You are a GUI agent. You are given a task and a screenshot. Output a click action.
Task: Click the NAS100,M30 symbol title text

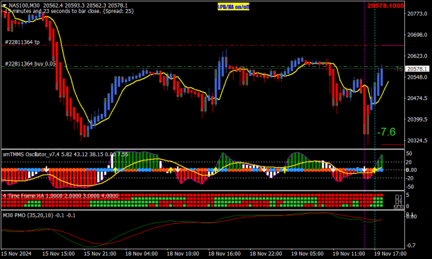click(25, 6)
